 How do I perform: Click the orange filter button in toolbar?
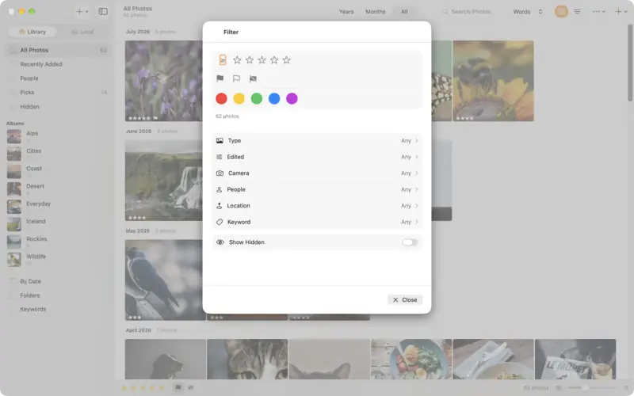tap(561, 12)
